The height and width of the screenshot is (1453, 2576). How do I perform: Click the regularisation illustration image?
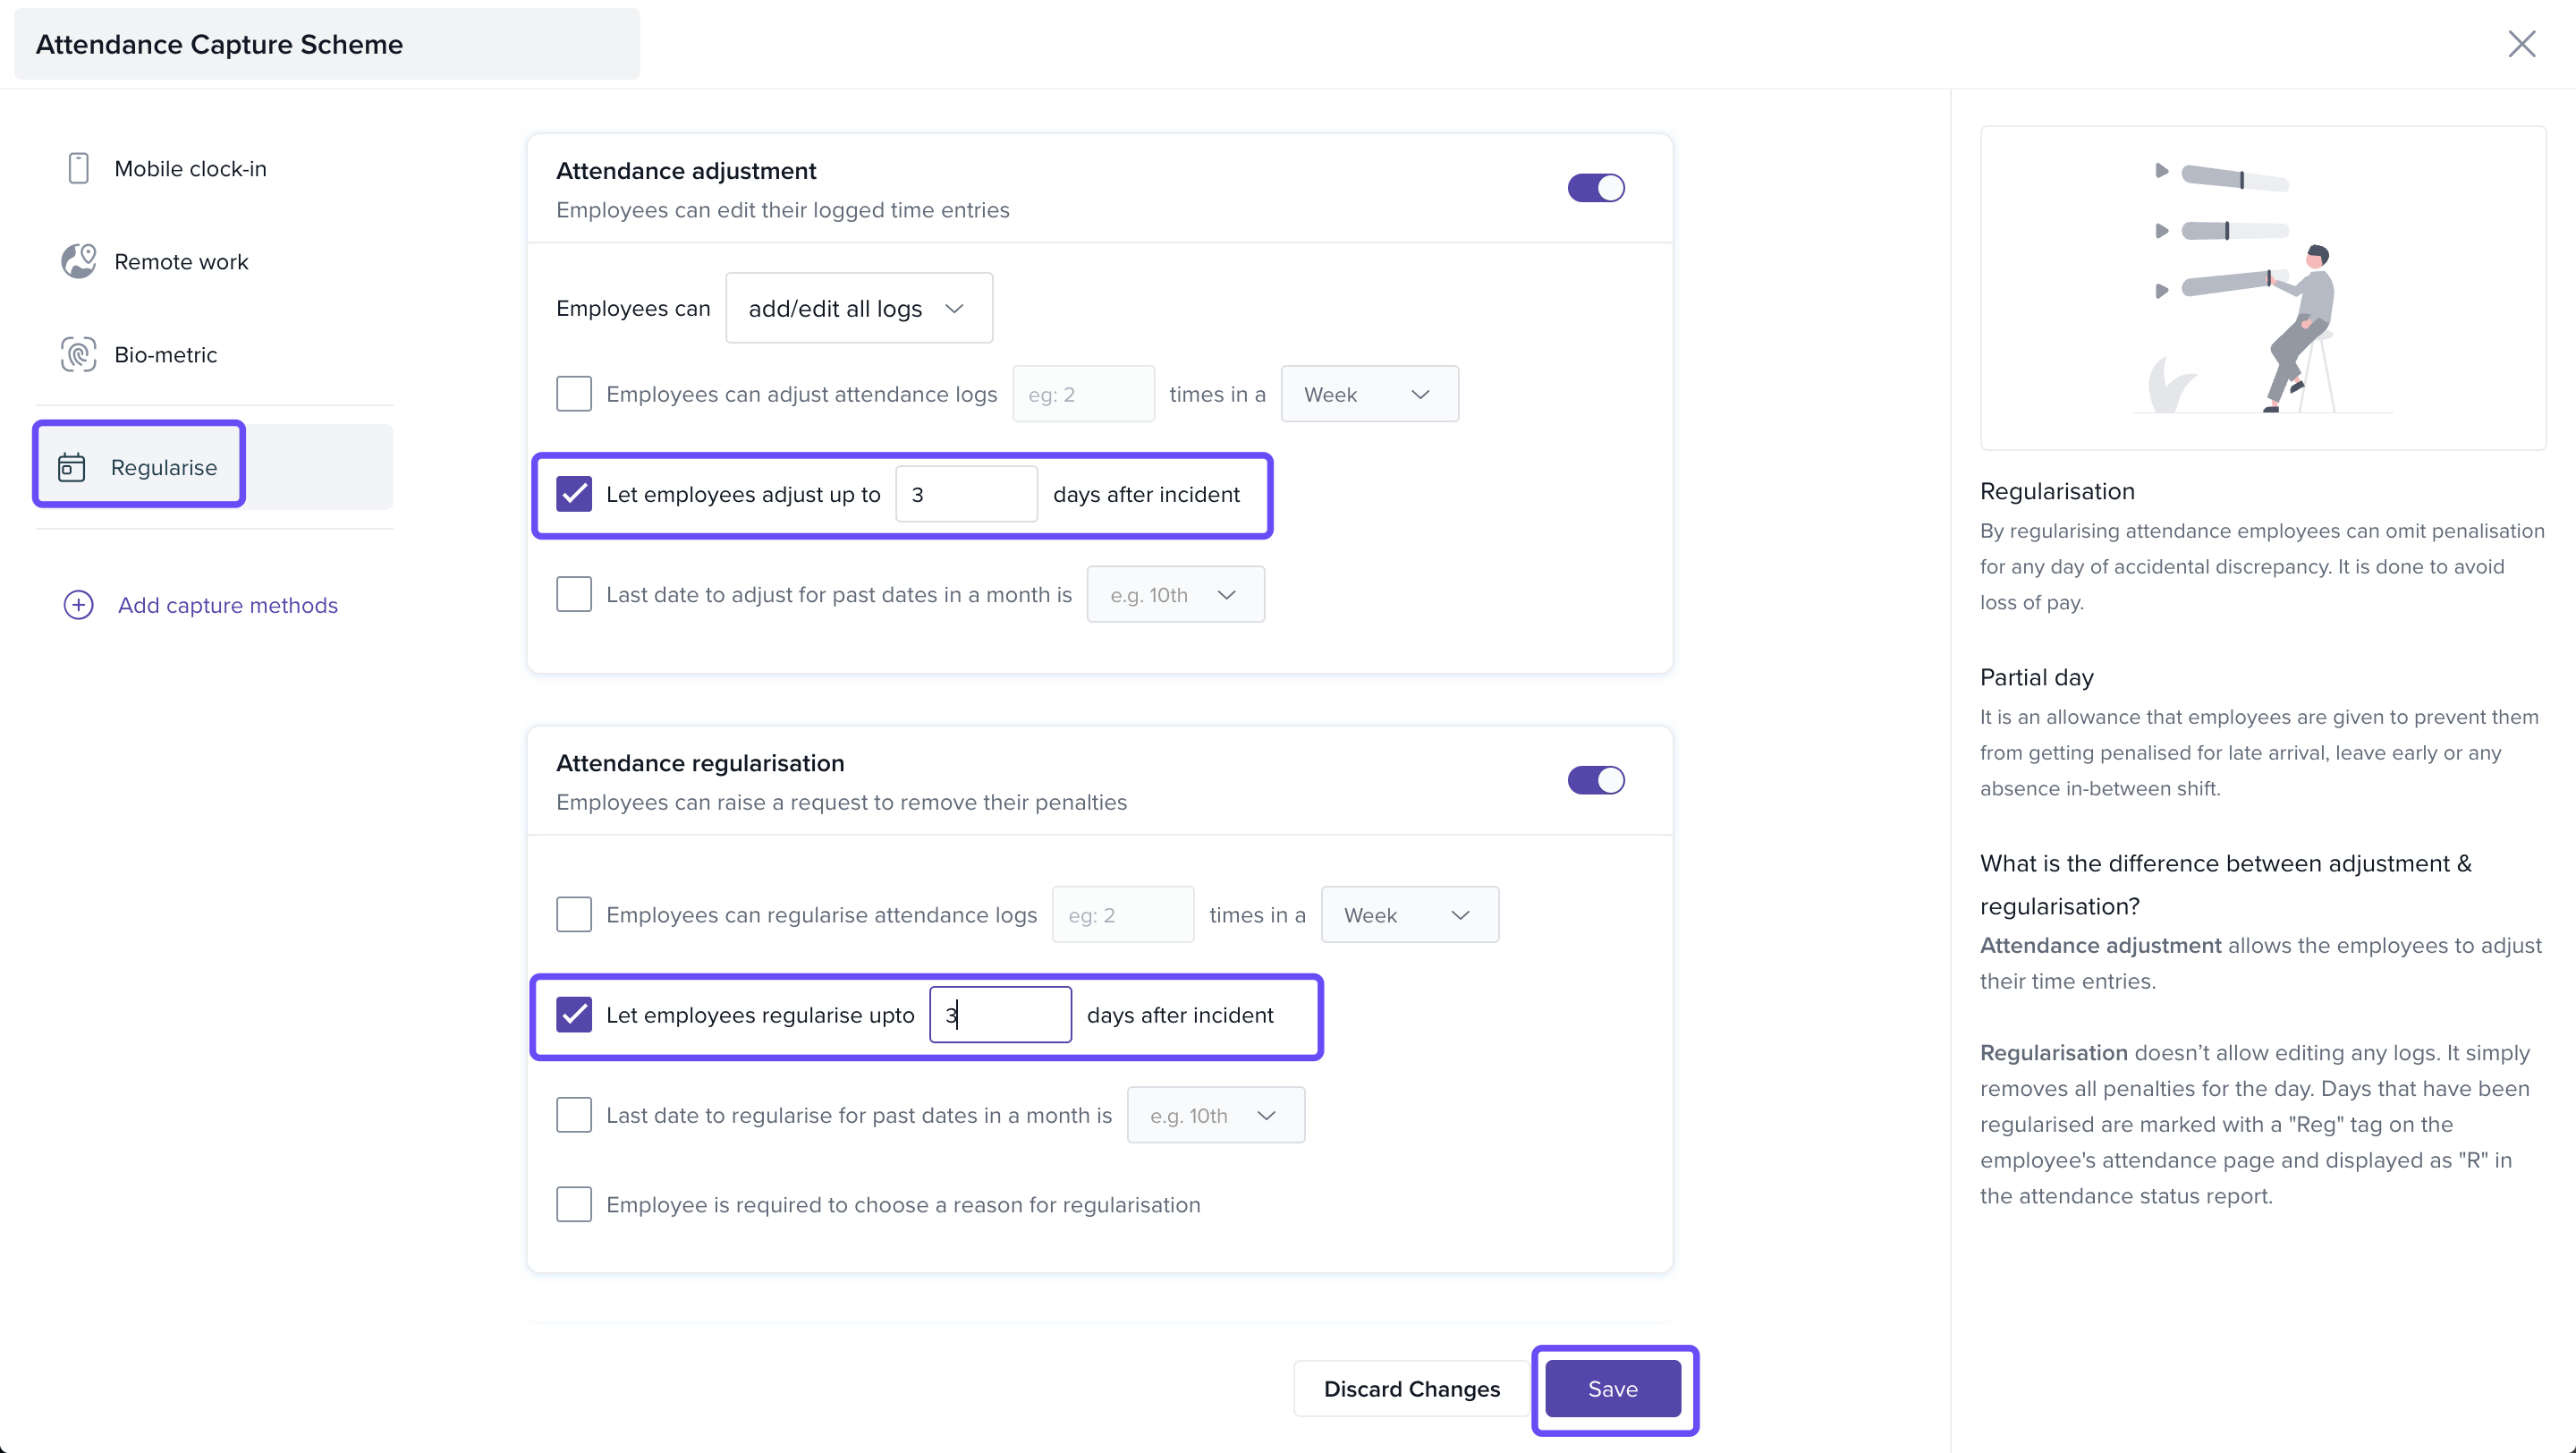[2262, 288]
